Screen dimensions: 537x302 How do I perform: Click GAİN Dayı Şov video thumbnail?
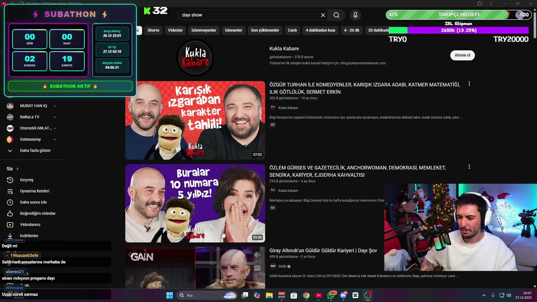195,268
